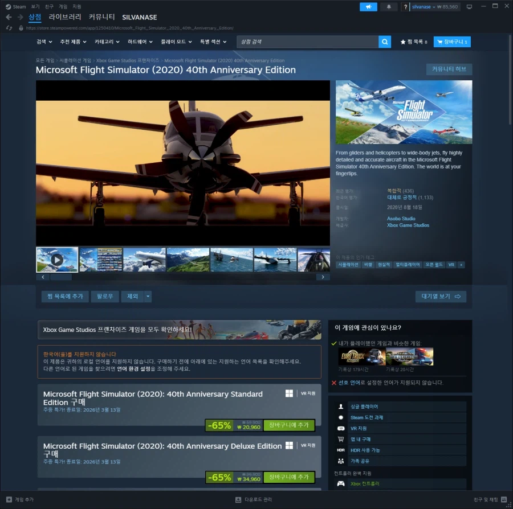Open the announcements megaphone icon

point(368,7)
